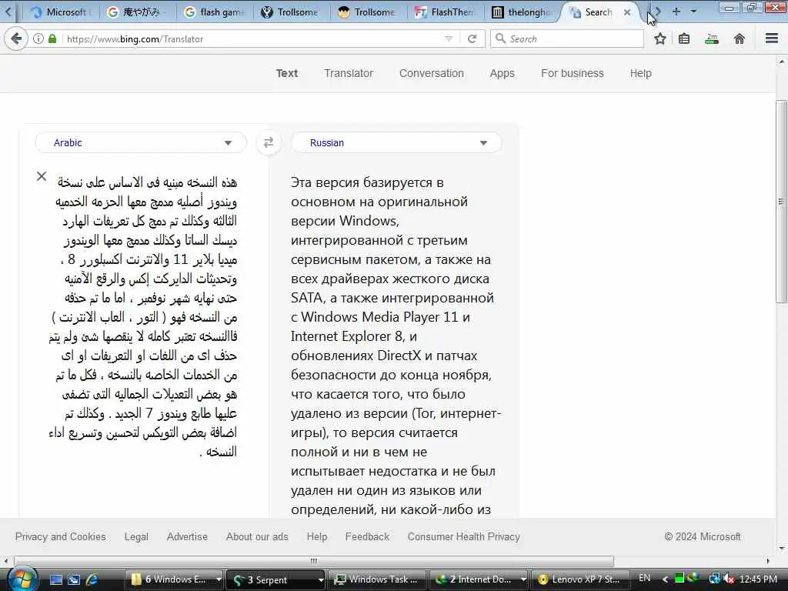Image resolution: width=788 pixels, height=591 pixels.
Task: Open the site information icon in address bar
Action: [x=38, y=38]
